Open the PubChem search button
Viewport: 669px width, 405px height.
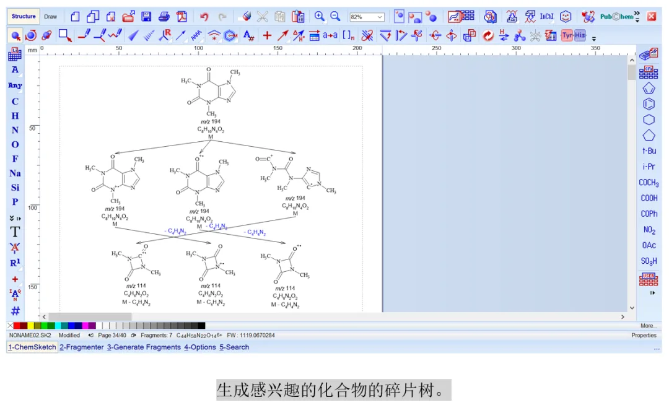point(616,17)
